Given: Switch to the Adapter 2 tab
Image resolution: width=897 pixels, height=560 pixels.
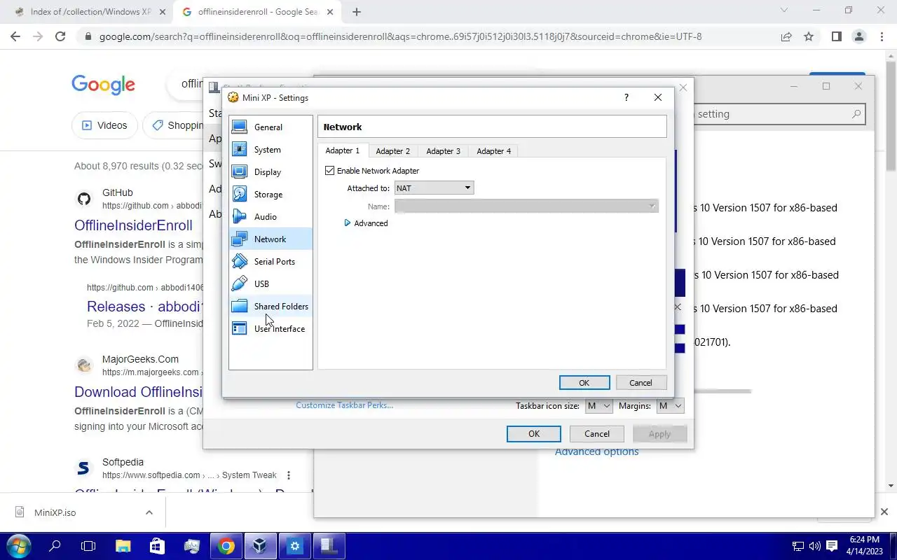Looking at the screenshot, I should pos(392,151).
